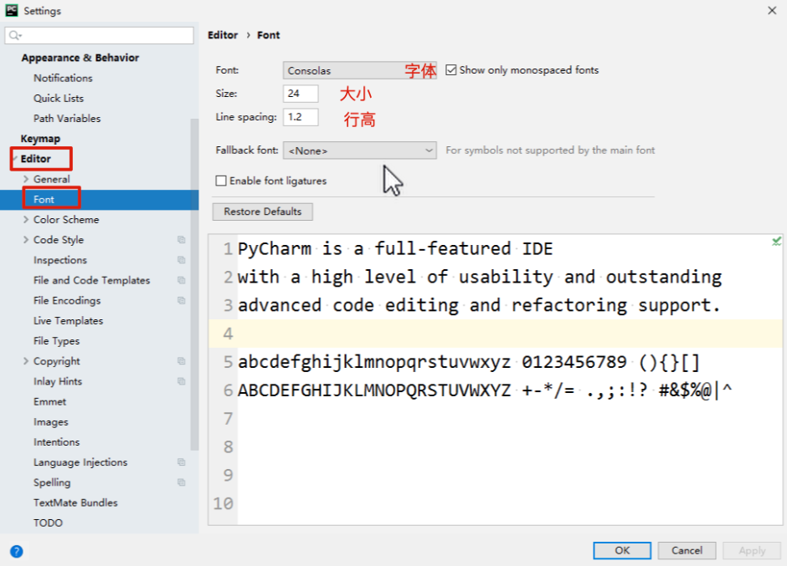Click the settings search box
This screenshot has width=787, height=566.
click(100, 35)
